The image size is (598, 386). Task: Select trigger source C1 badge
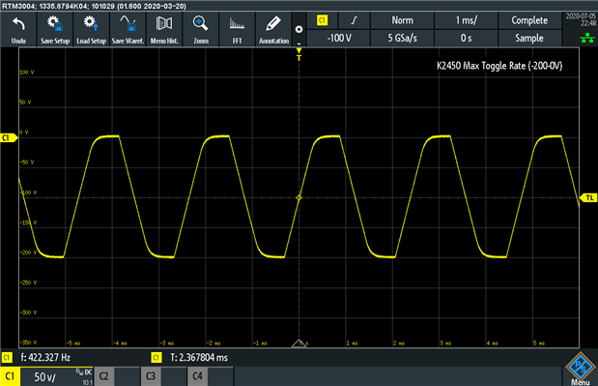point(323,20)
